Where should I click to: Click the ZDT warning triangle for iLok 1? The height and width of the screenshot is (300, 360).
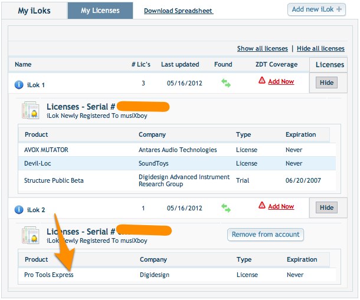tap(261, 81)
